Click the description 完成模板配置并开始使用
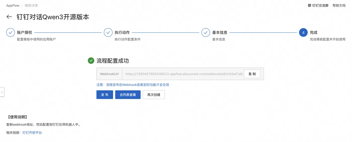Image resolution: width=352 pixels, height=142 pixels. [328, 39]
